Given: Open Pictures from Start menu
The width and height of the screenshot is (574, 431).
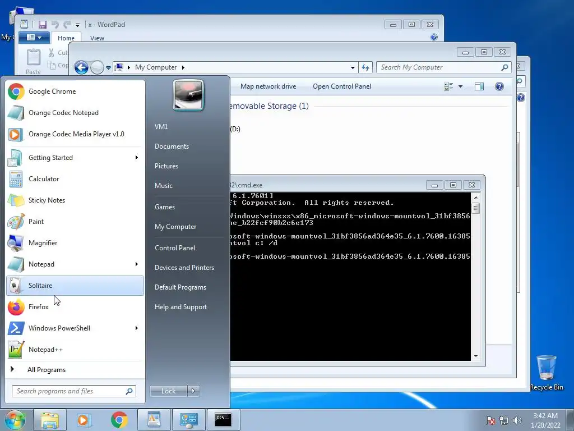Looking at the screenshot, I should (x=166, y=166).
